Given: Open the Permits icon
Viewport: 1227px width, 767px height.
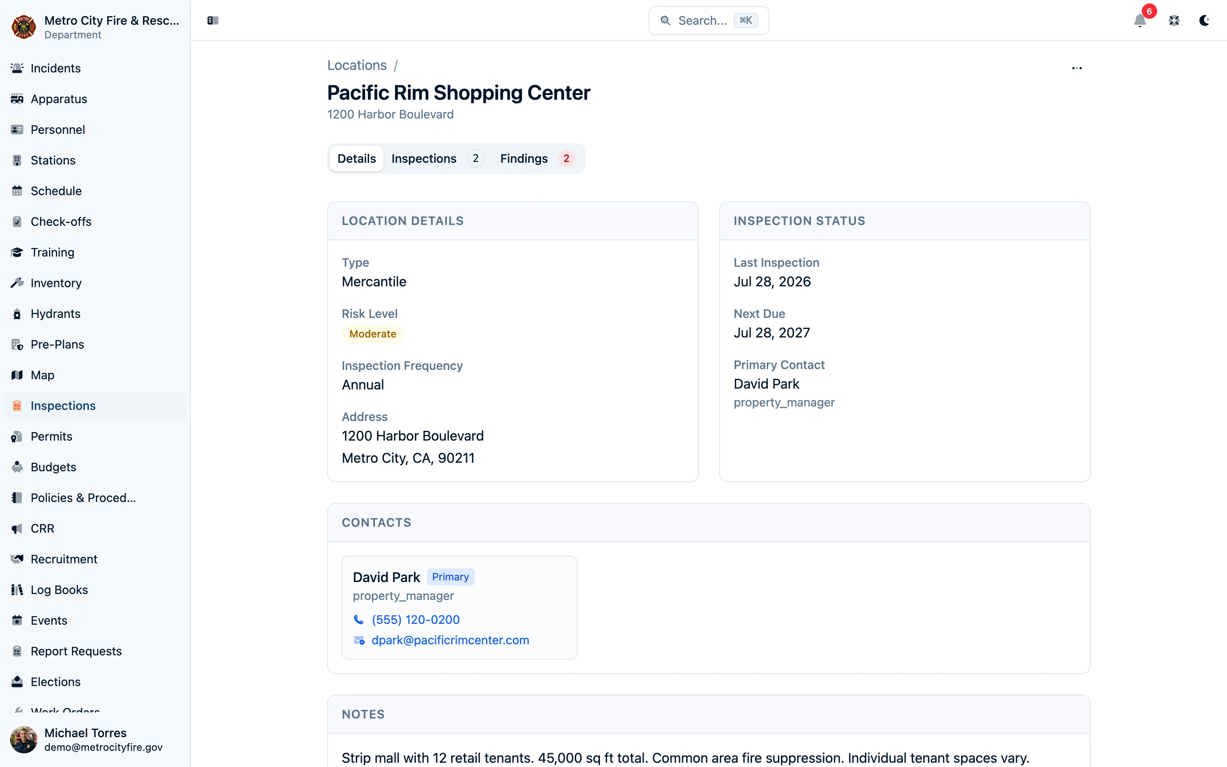Looking at the screenshot, I should (17, 436).
